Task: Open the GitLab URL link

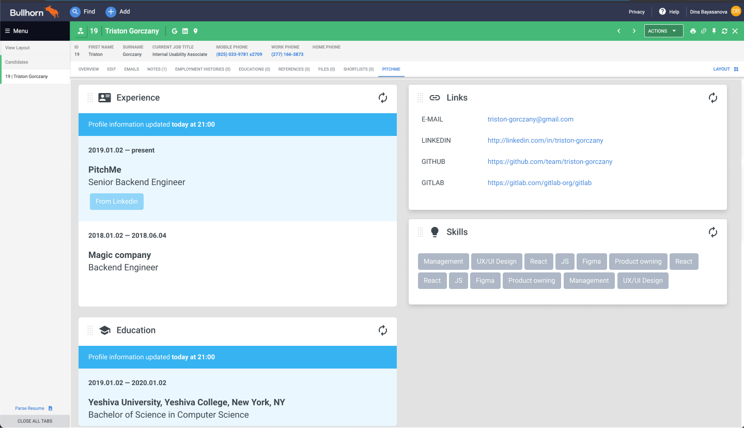Action: [540, 183]
